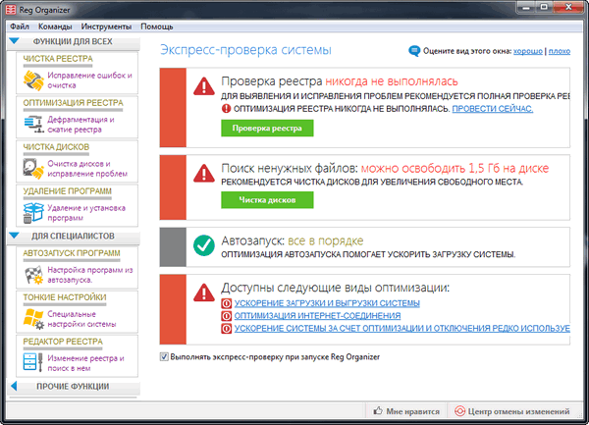This screenshot has height=425, width=589.
Task: Open УСКОРЕНИЕ ЗАГРУЗКИ И ВЫГРУЗКИ СИСТЕМЫ link
Action: click(x=327, y=303)
